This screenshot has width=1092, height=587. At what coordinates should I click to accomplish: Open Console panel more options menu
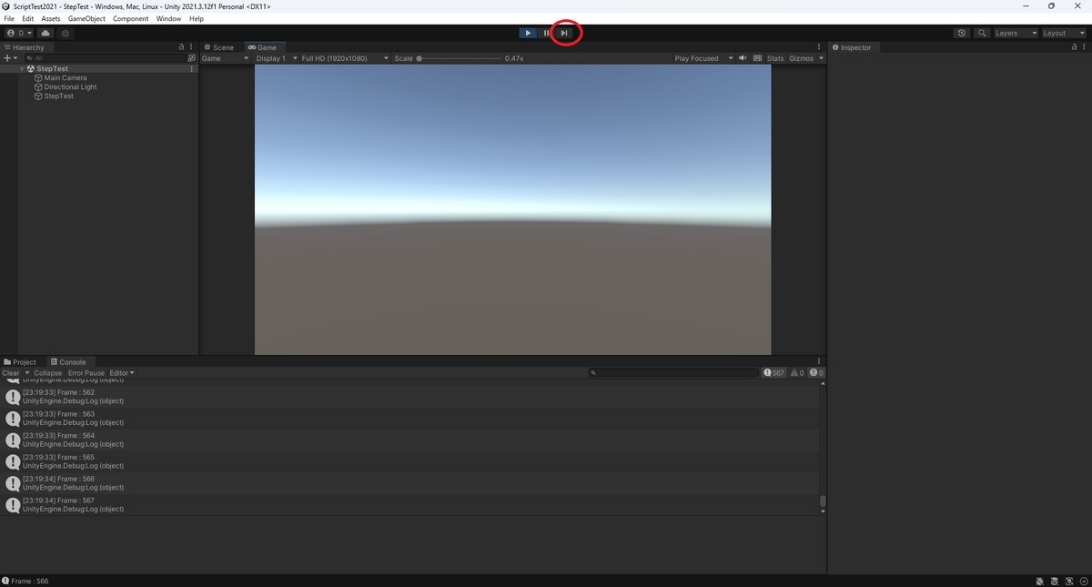[x=820, y=362]
